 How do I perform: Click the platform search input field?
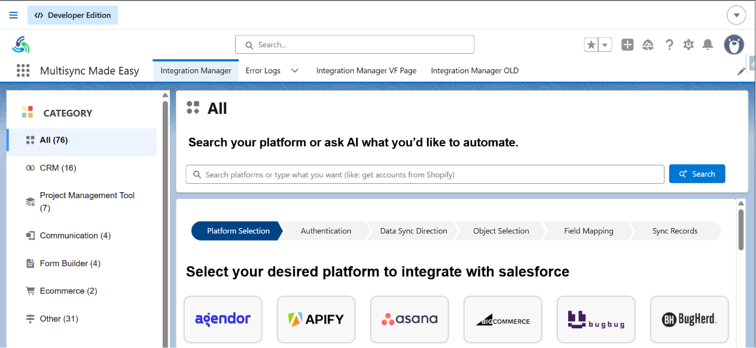[425, 174]
